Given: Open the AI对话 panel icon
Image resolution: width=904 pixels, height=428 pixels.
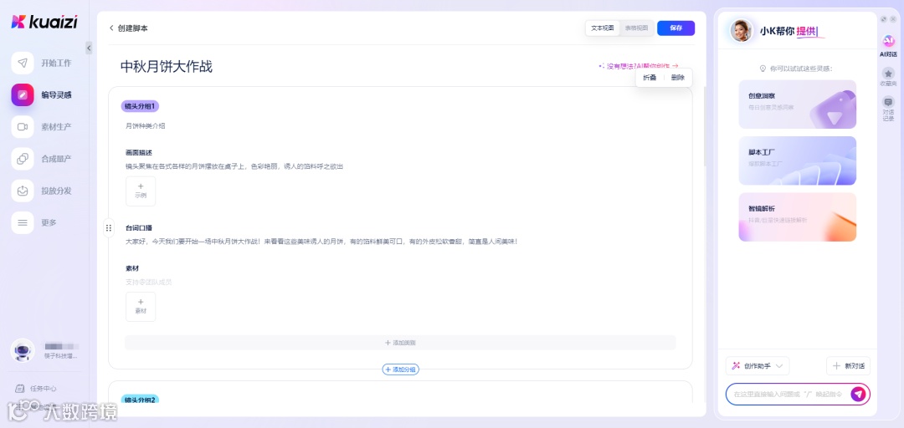Looking at the screenshot, I should [x=888, y=41].
